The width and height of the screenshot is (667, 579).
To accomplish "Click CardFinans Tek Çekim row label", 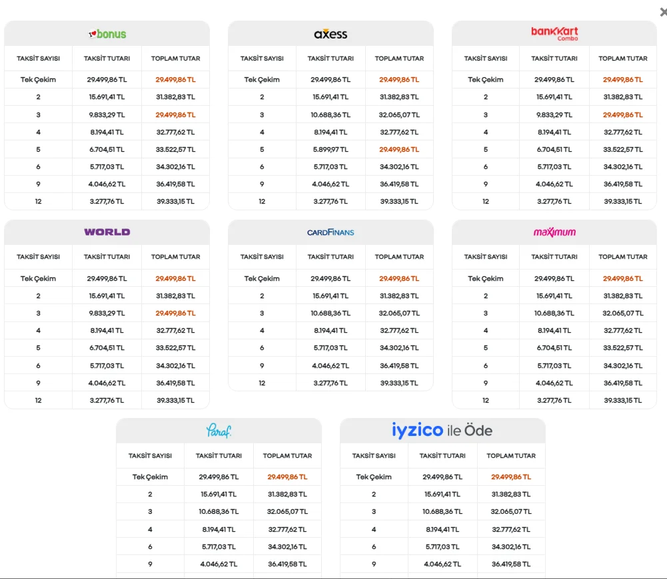I will point(262,278).
